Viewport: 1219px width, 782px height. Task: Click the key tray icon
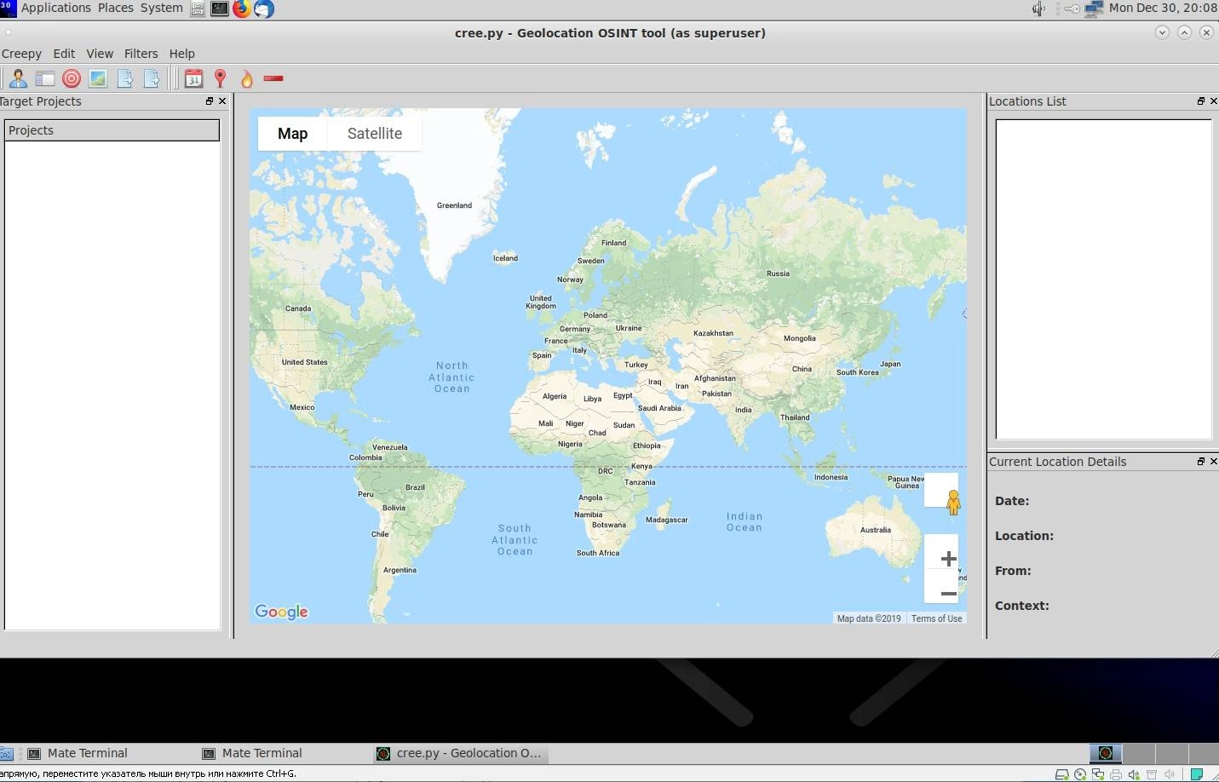pyautogui.click(x=1070, y=9)
